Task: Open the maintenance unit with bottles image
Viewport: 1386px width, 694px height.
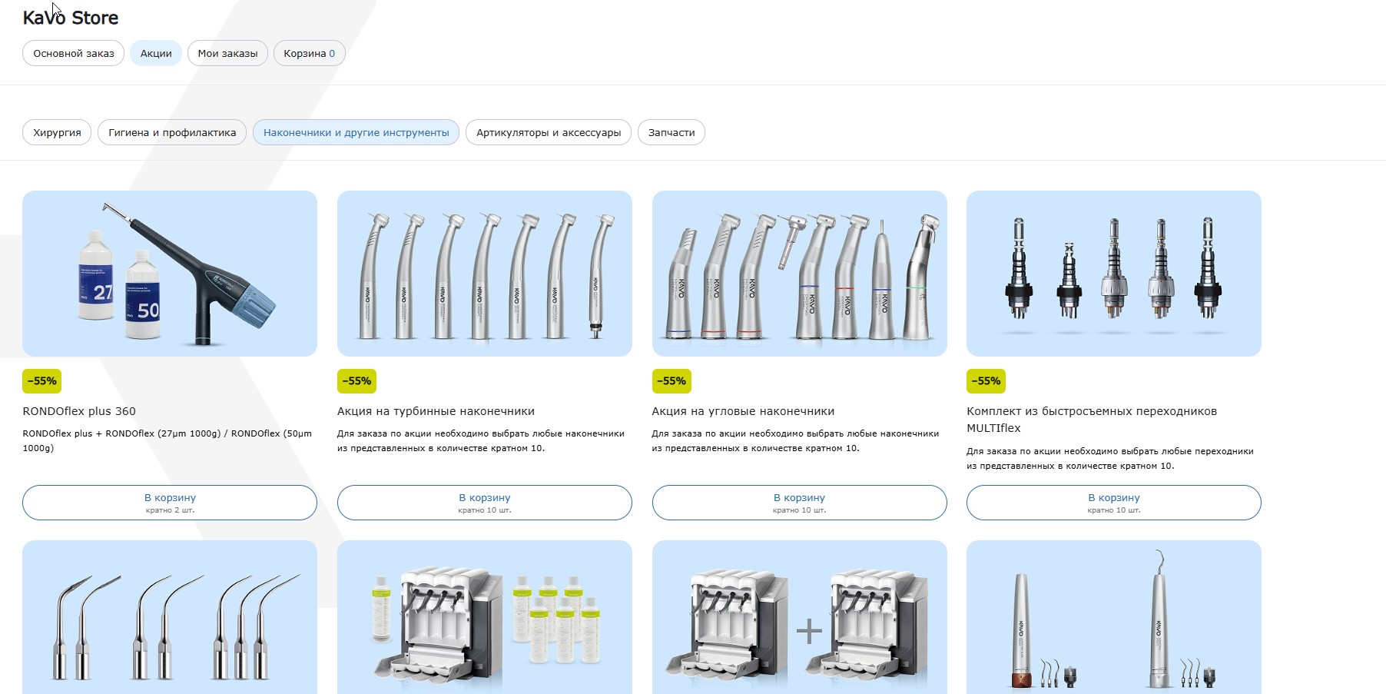Action: click(485, 617)
